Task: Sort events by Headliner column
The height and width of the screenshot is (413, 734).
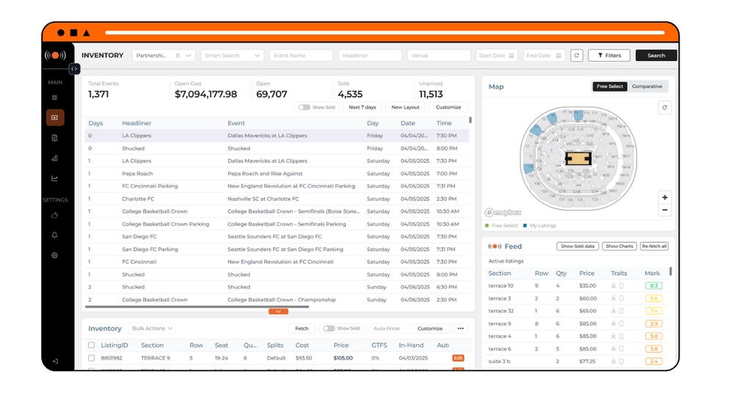Action: (x=137, y=123)
